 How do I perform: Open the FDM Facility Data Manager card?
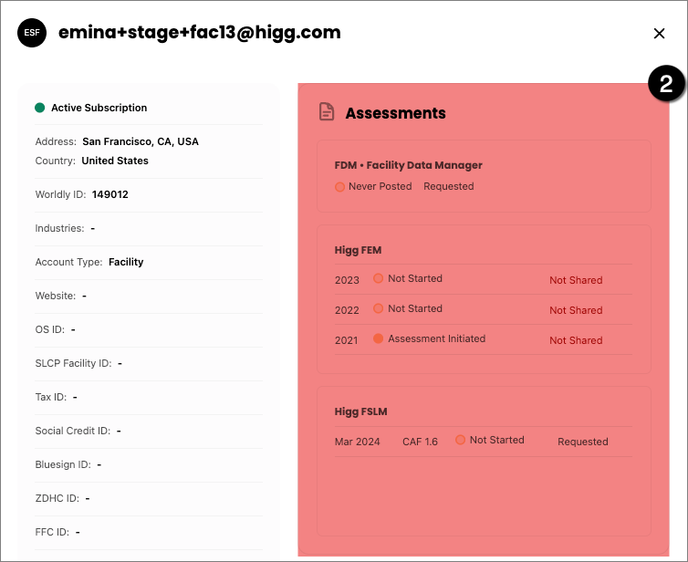(484, 176)
